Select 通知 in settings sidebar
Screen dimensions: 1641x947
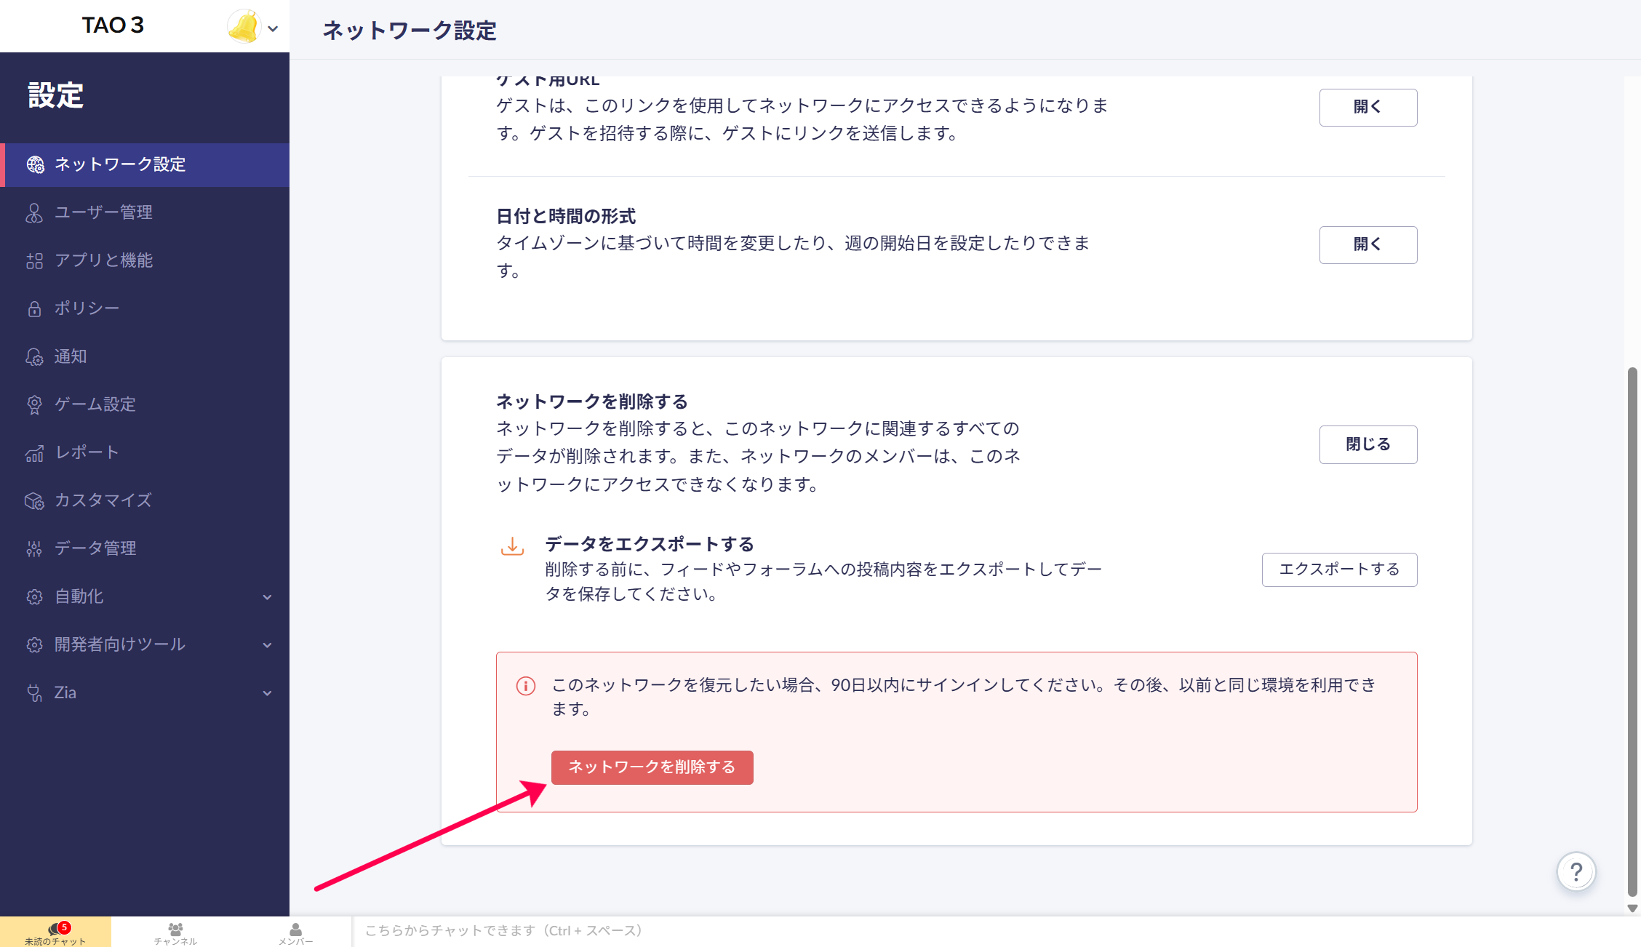tap(71, 356)
